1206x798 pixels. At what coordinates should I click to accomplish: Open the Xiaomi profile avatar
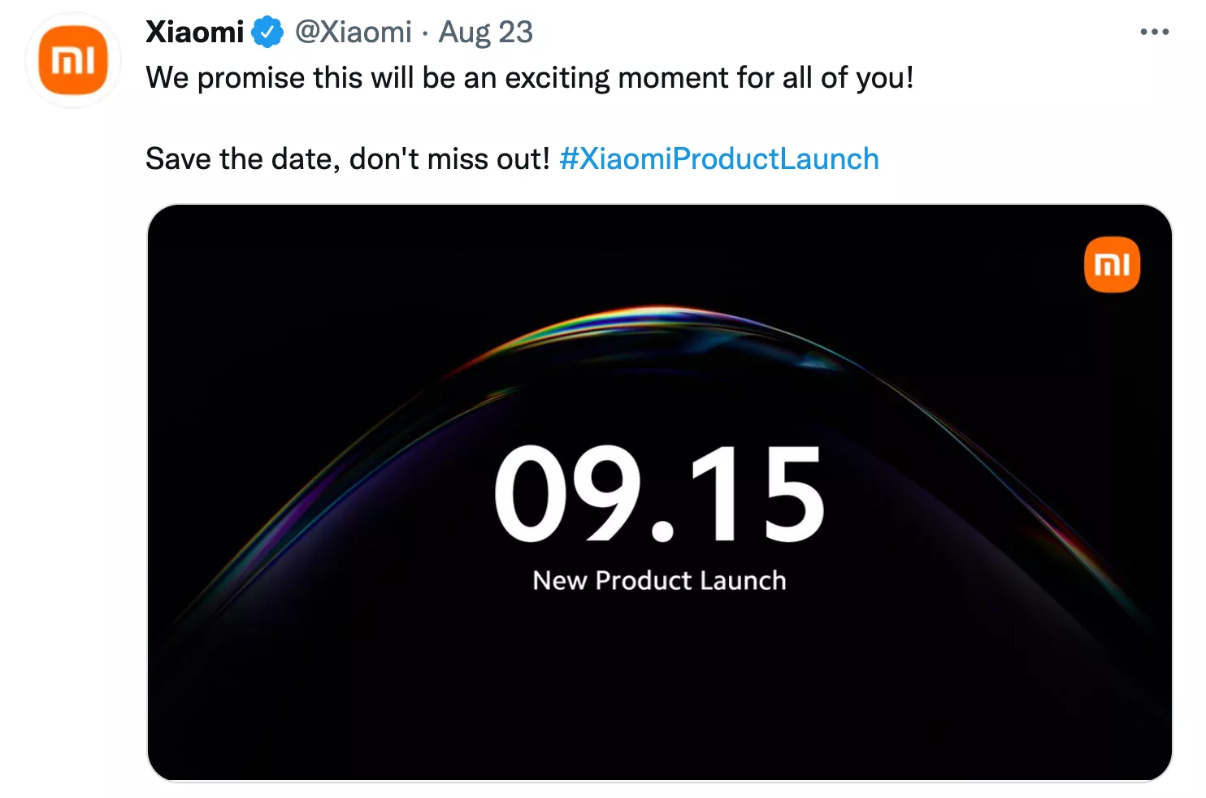pos(73,60)
